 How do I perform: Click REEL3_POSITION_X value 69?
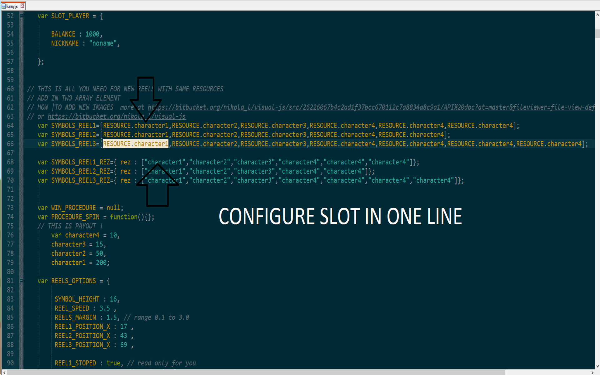pyautogui.click(x=124, y=345)
